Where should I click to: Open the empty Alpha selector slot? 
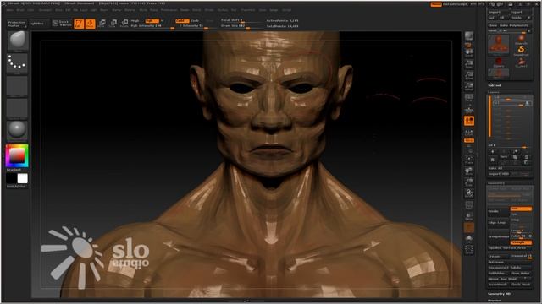pos(17,85)
